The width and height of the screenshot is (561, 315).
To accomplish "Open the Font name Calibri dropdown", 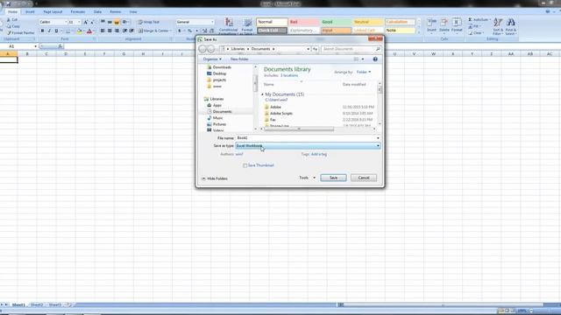I will point(66,22).
